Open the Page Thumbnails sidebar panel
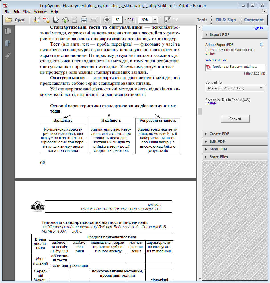 pos(8,31)
